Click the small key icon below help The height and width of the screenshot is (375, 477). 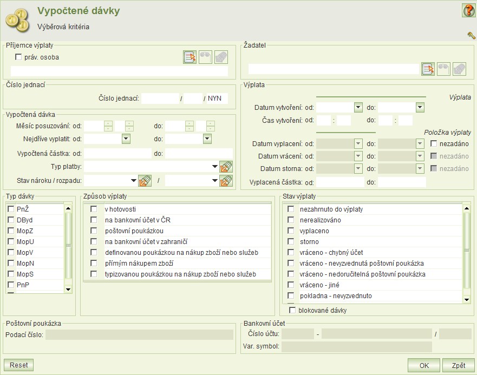tap(471, 36)
